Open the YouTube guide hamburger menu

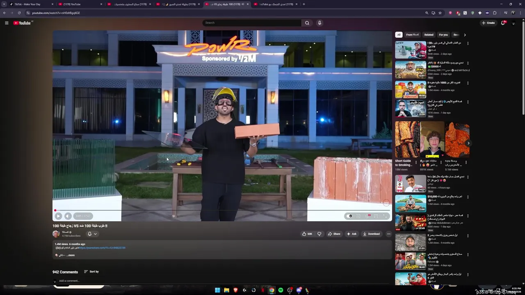(x=7, y=23)
